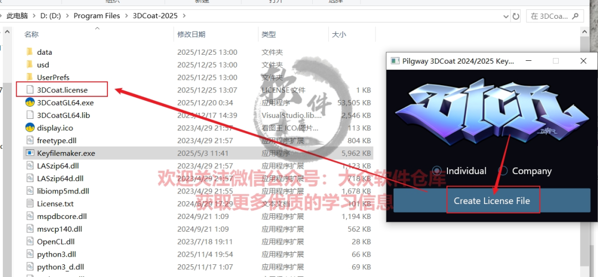Click the python3_d.dll file icon
This screenshot has width=598, height=277.
coord(30,266)
